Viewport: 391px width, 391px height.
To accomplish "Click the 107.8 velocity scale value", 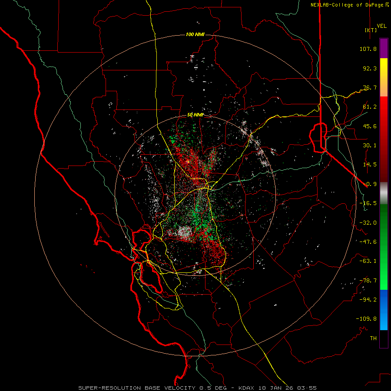I will pyautogui.click(x=368, y=49).
